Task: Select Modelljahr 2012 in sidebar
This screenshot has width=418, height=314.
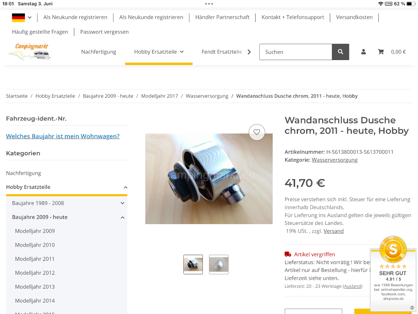Action: point(35,273)
